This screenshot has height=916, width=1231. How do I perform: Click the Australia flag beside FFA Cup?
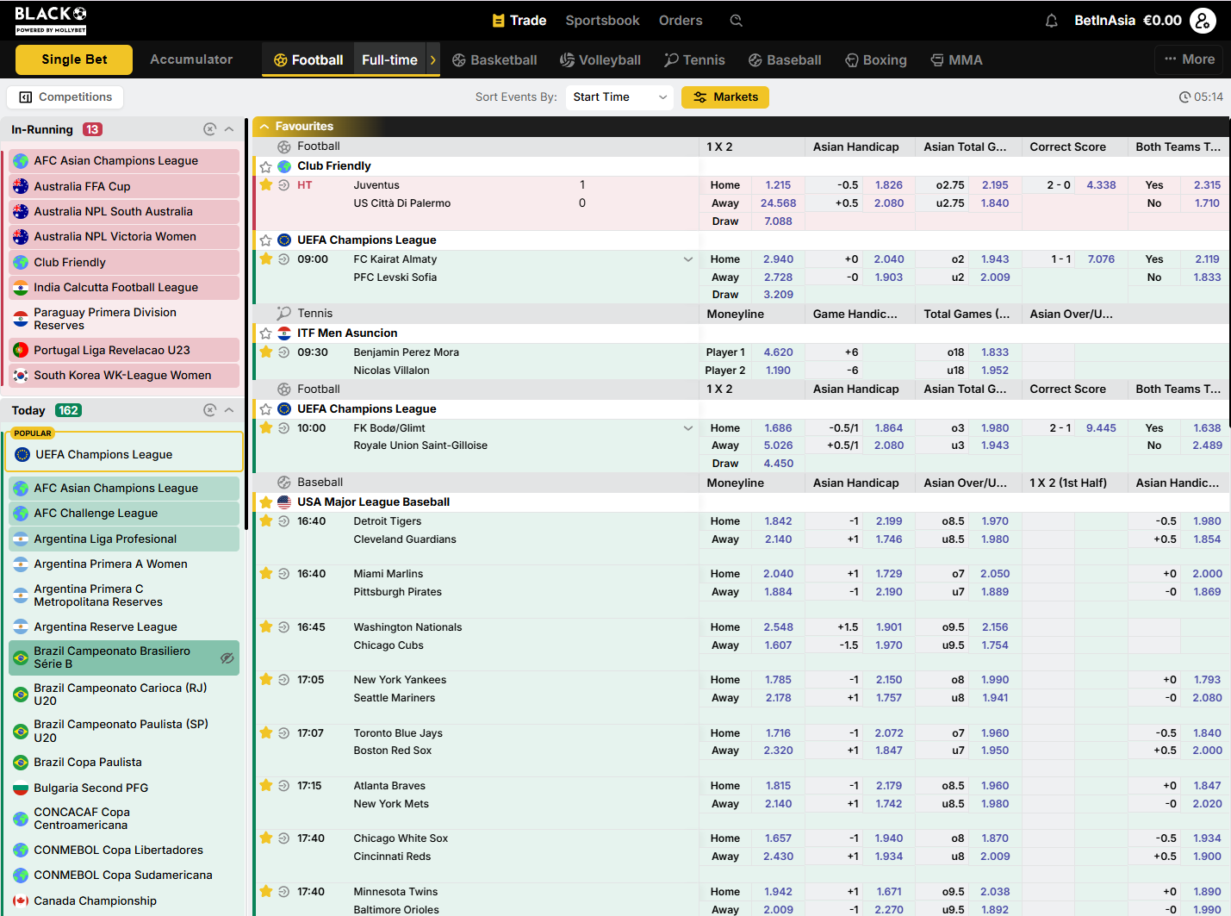[21, 186]
